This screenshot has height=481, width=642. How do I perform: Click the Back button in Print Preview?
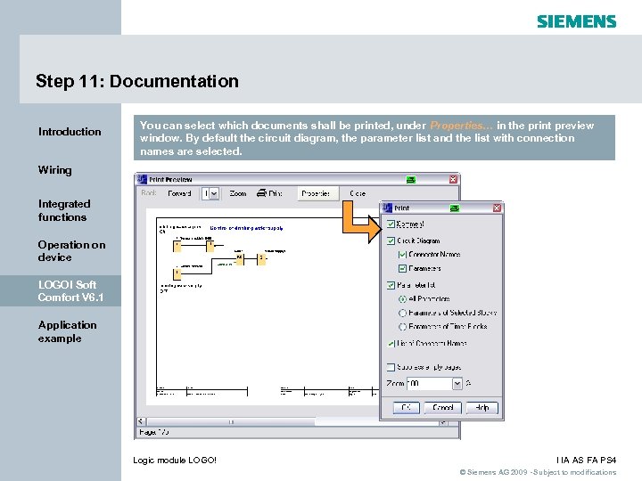click(149, 193)
